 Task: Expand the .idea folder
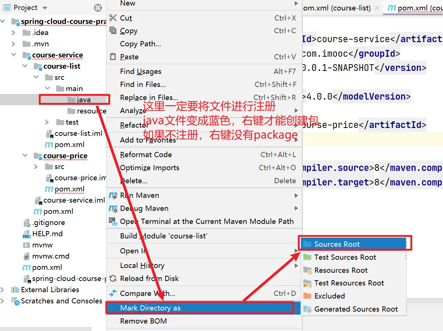click(13, 33)
